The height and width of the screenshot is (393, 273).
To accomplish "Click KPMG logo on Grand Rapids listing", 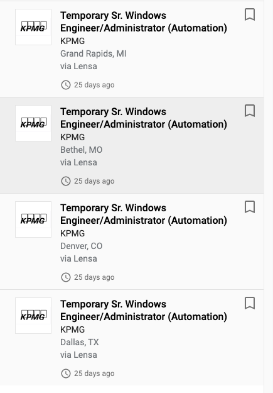I will (x=33, y=27).
